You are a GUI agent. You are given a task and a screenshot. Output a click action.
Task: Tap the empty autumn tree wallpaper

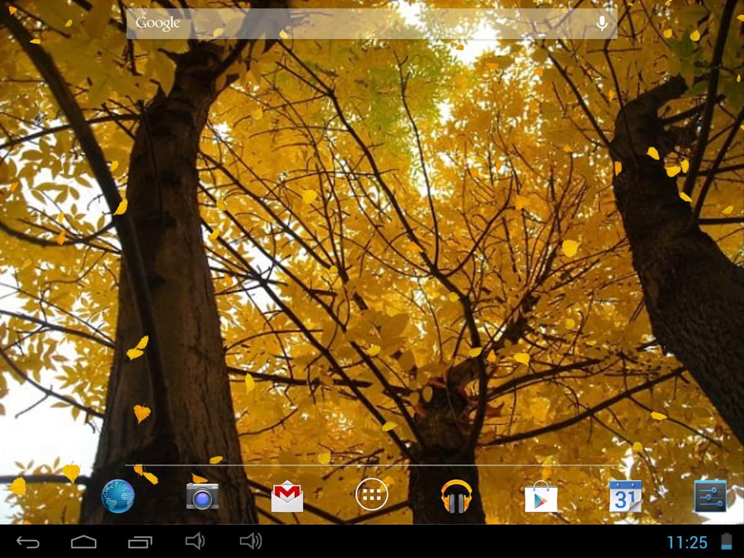pyautogui.click(x=372, y=248)
